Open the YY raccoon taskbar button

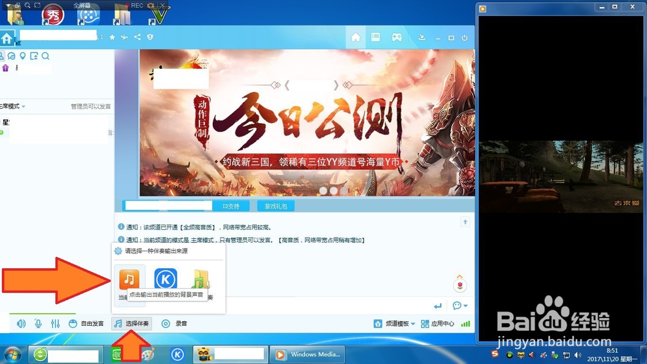[230, 354]
